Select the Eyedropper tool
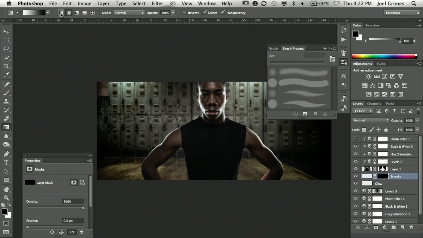The height and width of the screenshot is (238, 423). [6, 75]
